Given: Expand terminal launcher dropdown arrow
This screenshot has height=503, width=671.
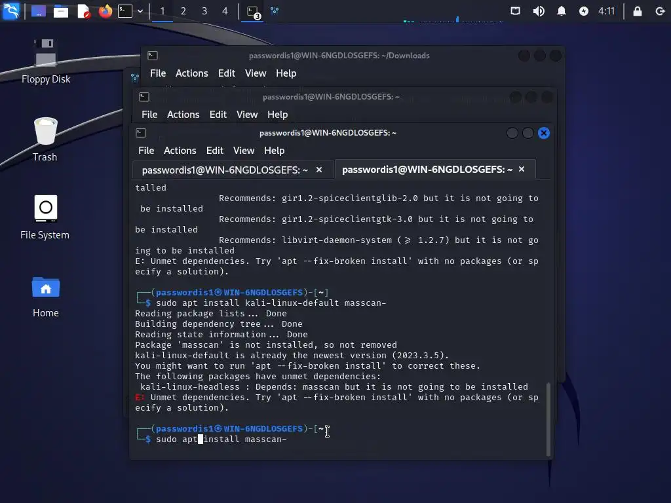Looking at the screenshot, I should (140, 11).
